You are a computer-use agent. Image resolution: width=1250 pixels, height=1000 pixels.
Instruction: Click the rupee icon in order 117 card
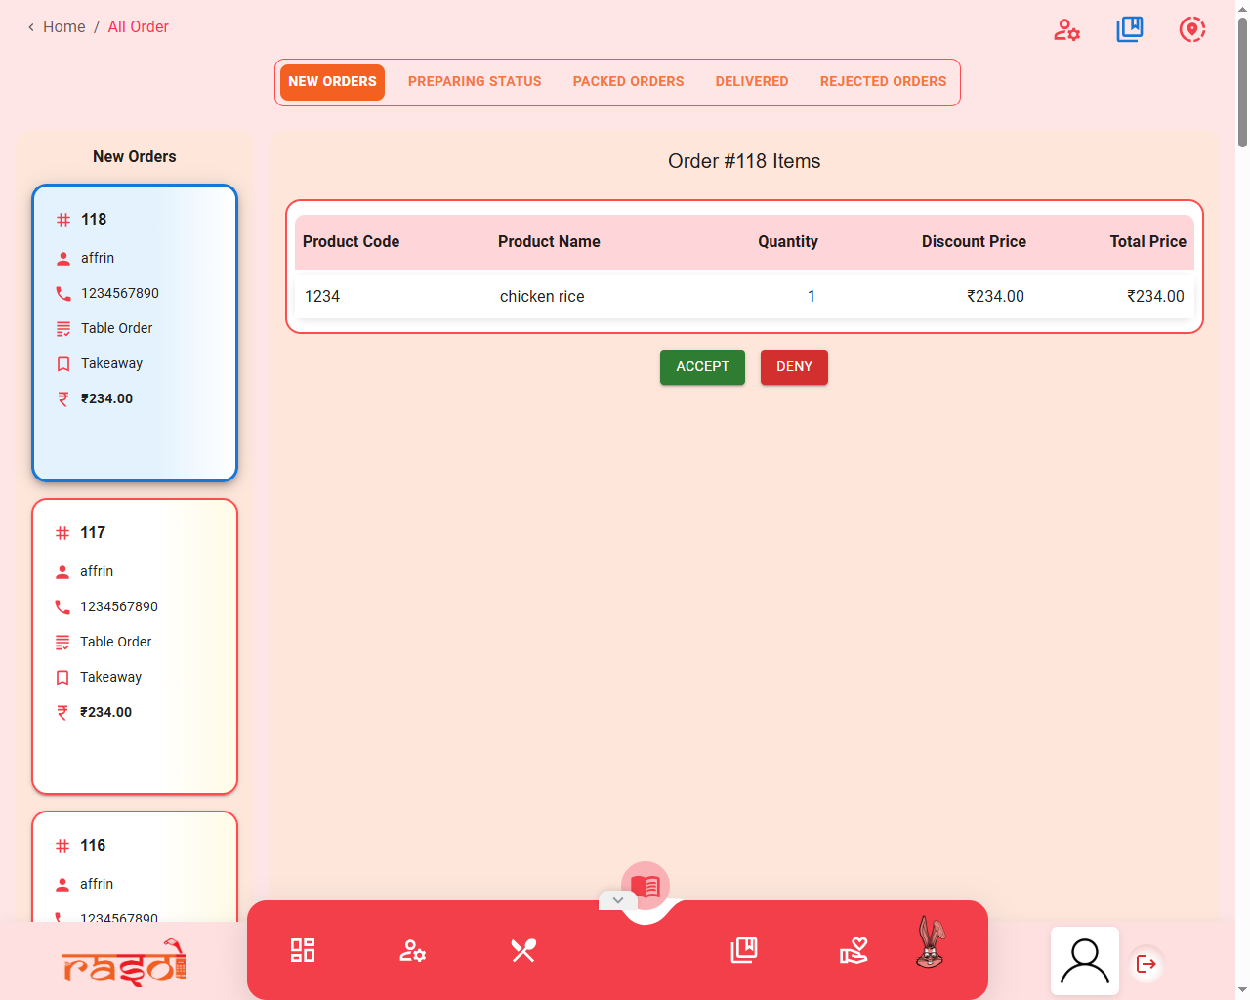pos(62,713)
